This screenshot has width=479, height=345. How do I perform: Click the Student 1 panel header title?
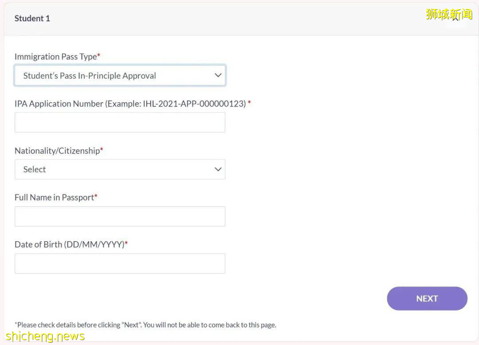32,18
